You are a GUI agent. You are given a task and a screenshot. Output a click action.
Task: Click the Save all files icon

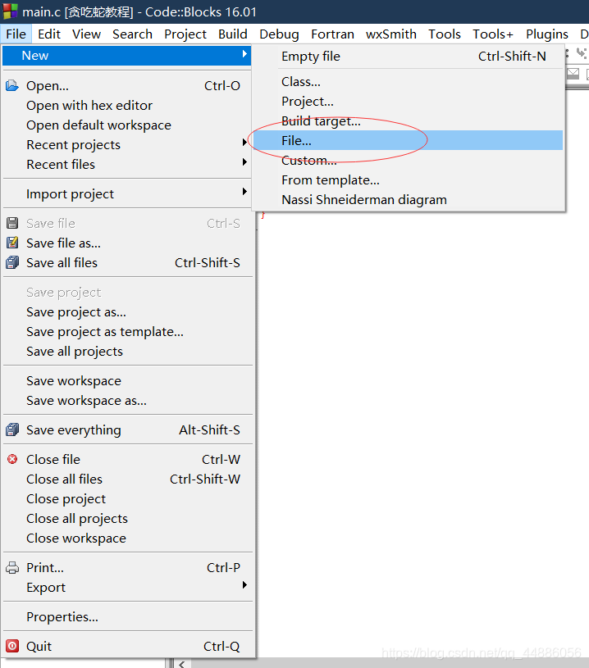click(12, 262)
